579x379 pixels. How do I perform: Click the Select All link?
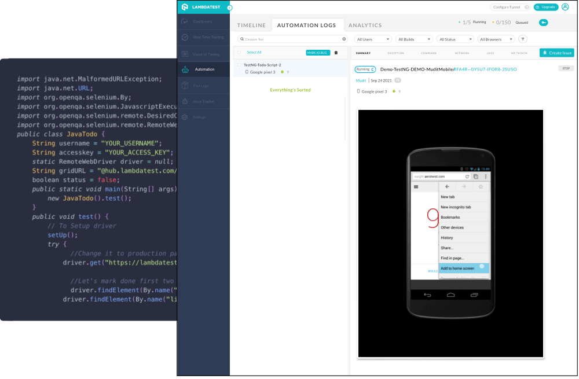pos(254,53)
